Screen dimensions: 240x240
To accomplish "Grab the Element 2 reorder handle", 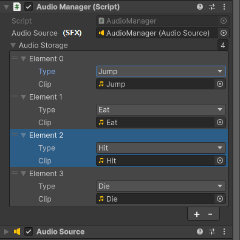I will click(x=15, y=134).
